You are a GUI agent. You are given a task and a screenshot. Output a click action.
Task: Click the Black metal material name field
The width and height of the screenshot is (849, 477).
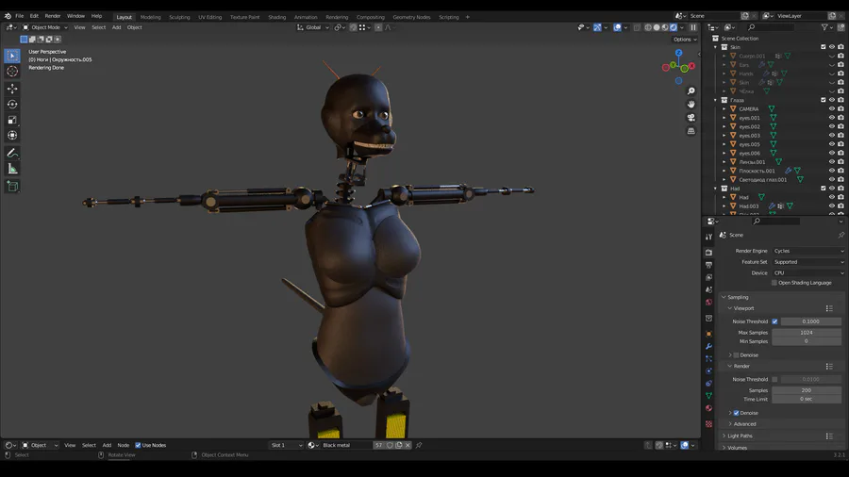[346, 445]
